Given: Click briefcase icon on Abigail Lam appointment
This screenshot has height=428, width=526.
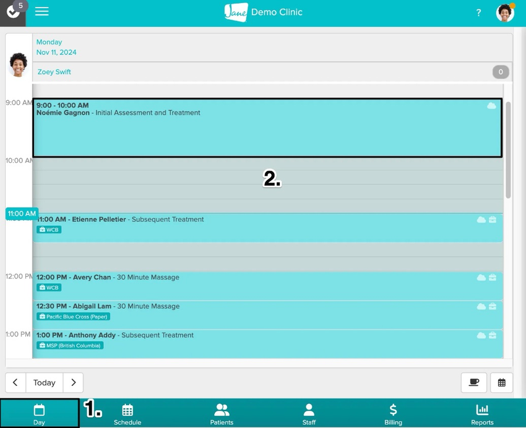Looking at the screenshot, I should [x=493, y=306].
